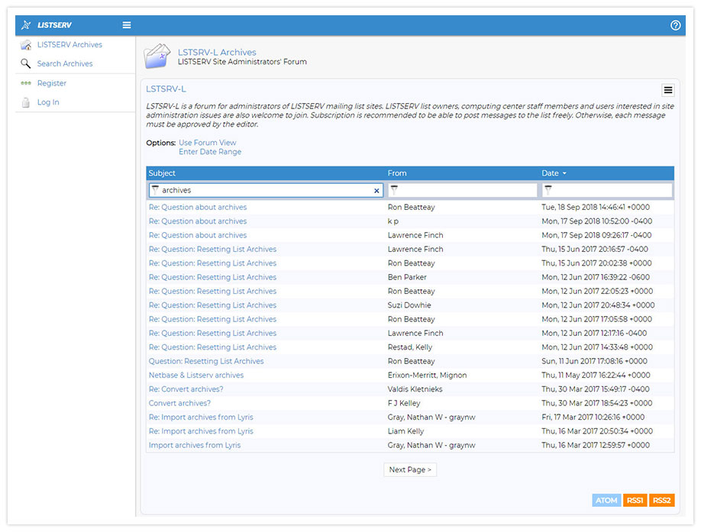The image size is (701, 532).
Task: Open the help question mark icon
Action: [675, 25]
